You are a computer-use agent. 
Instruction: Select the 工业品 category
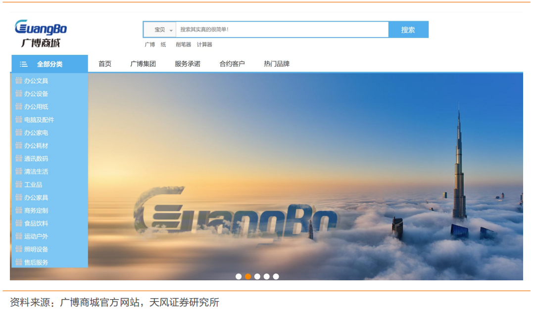click(x=33, y=185)
